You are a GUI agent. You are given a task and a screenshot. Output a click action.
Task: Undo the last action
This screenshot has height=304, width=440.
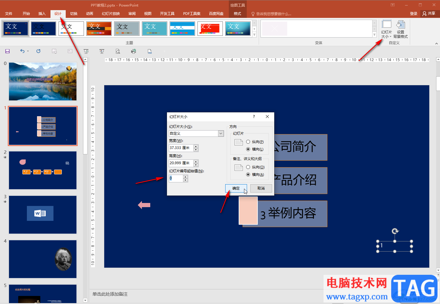pyautogui.click(x=22, y=51)
